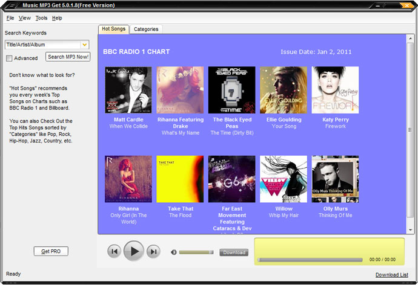418x285 pixels.
Task: Adjust the volume slider
Action: pos(196,252)
